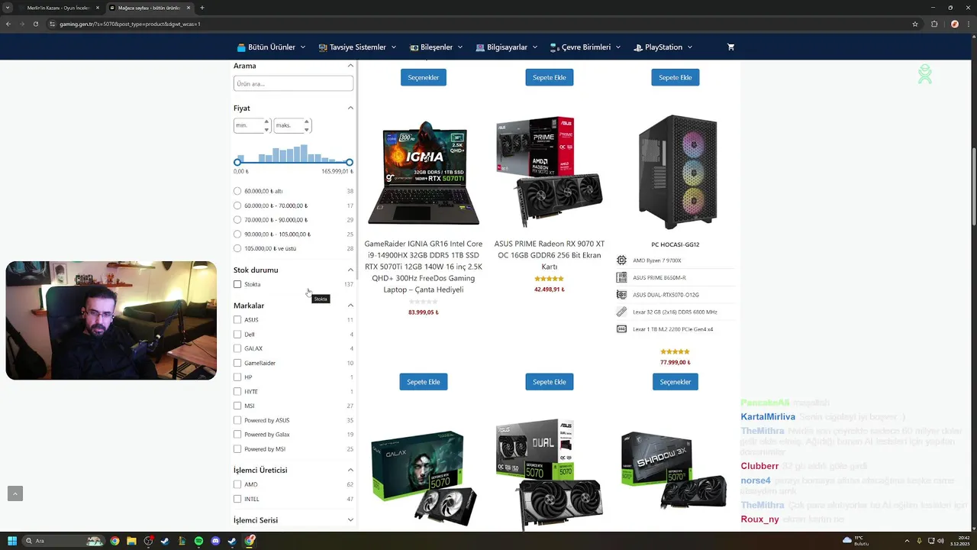Viewport: 977px width, 550px height.
Task: Open the Chrome three-dot menu
Action: [x=968, y=24]
